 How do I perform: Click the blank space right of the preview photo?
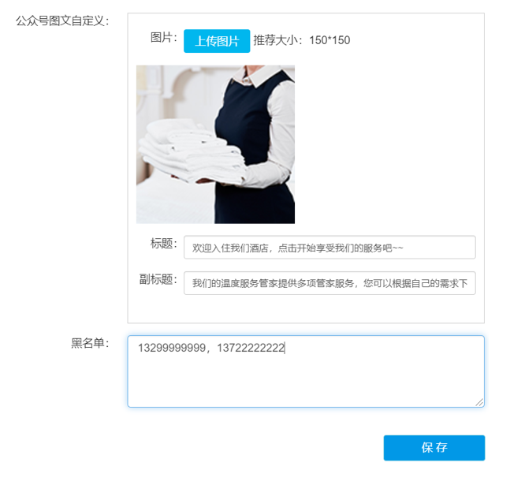pyautogui.click(x=387, y=144)
